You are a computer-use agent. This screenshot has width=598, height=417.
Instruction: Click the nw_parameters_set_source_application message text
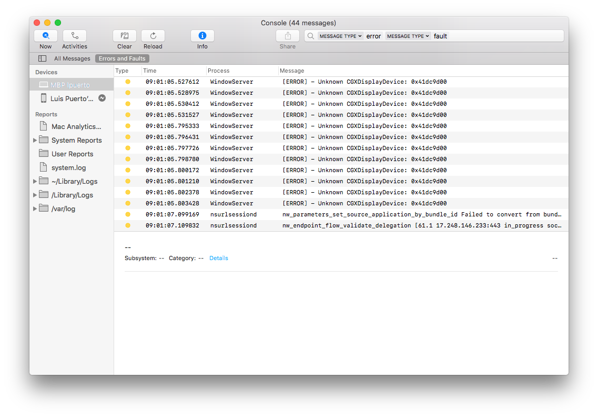coord(422,215)
